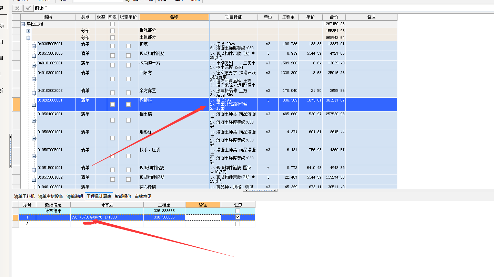Toggle 降效 checkbox for 土建部分 row
This screenshot has width=494, height=277.
[112, 38]
